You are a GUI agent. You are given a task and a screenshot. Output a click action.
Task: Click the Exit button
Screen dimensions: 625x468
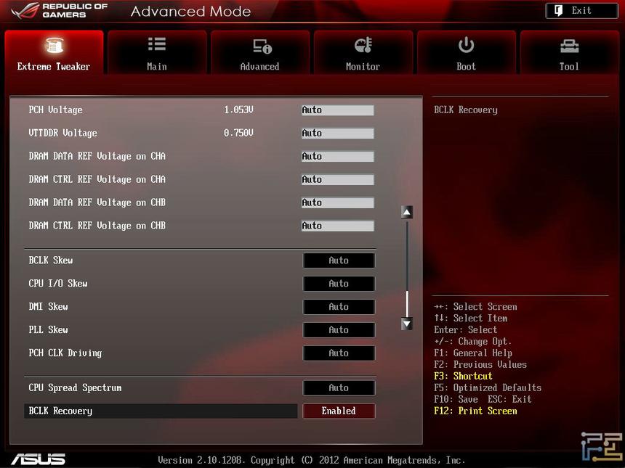(x=581, y=10)
